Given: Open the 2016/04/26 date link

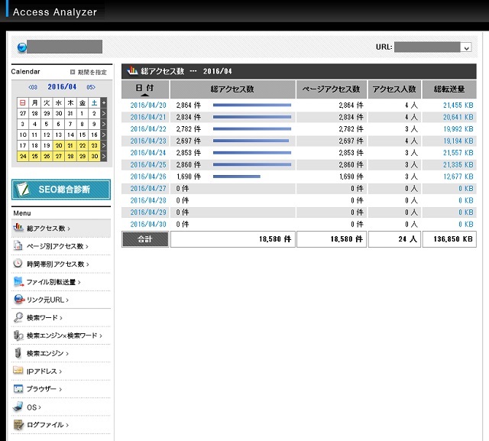Looking at the screenshot, I should [148, 177].
